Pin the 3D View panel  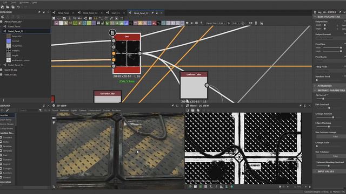click(172, 106)
